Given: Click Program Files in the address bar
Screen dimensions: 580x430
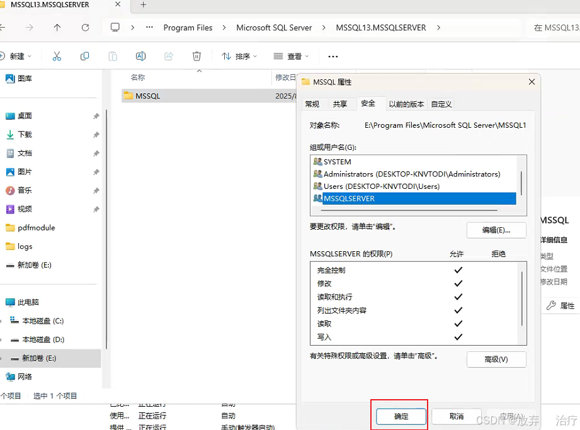Looking at the screenshot, I should (188, 28).
